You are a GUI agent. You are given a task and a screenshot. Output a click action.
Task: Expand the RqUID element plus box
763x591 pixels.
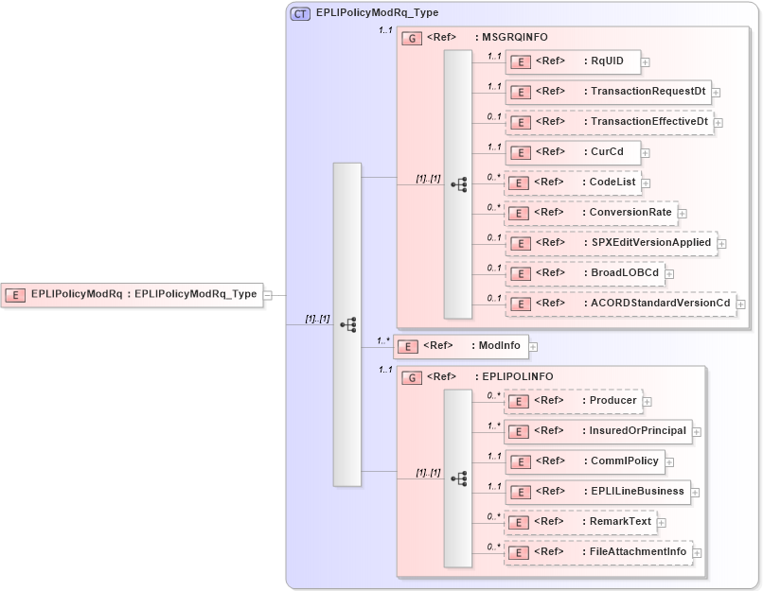(645, 61)
